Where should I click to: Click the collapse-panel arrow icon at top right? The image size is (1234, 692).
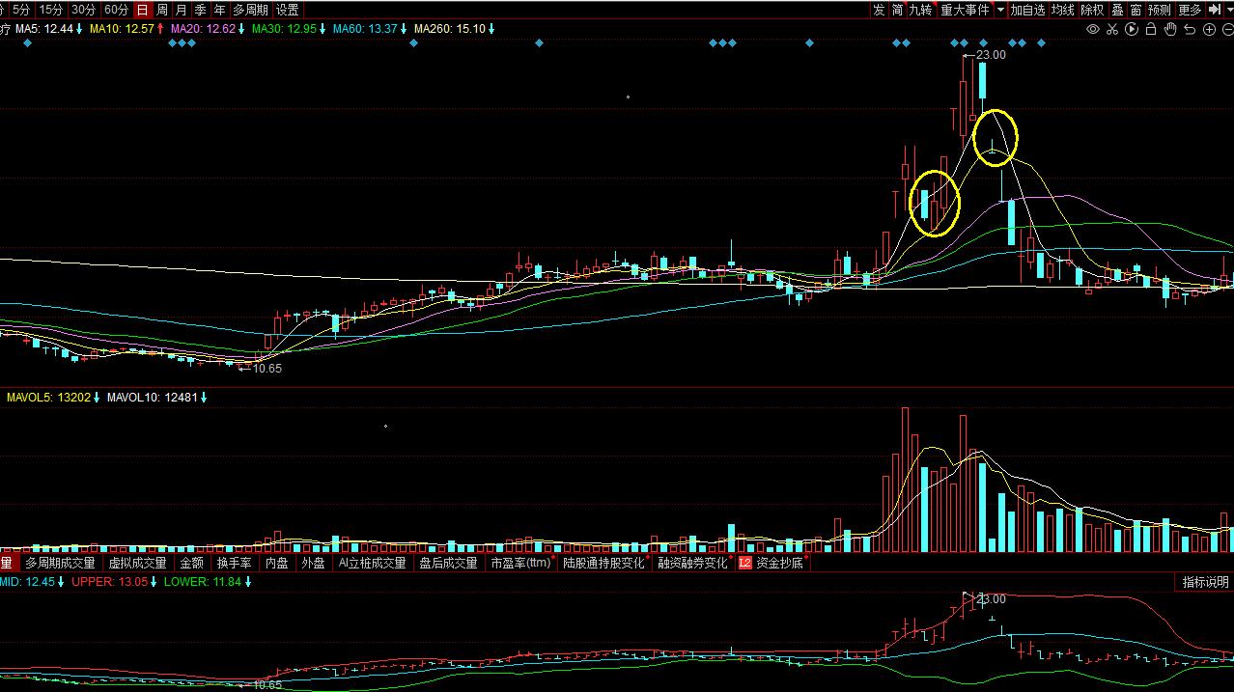[1213, 10]
